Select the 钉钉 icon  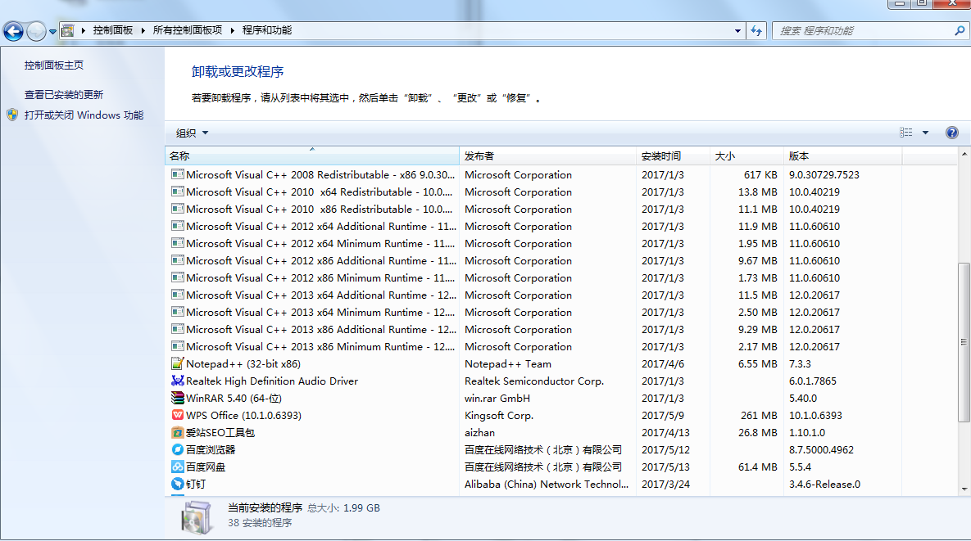tap(178, 485)
